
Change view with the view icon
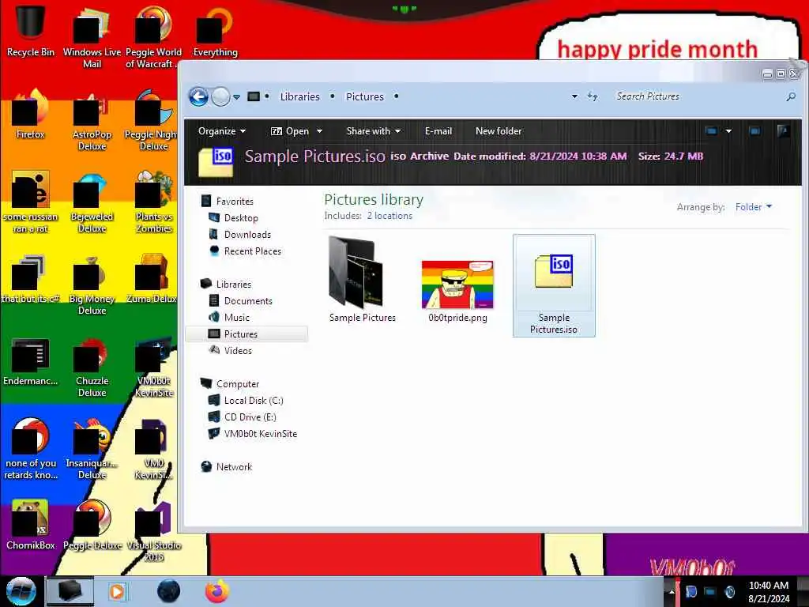coord(712,131)
